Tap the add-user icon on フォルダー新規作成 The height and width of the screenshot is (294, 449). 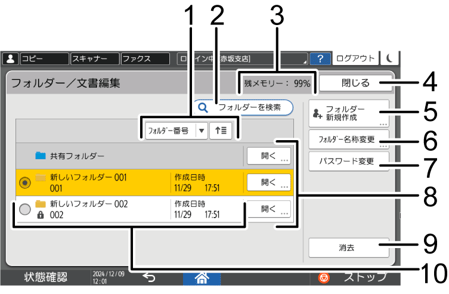click(317, 113)
